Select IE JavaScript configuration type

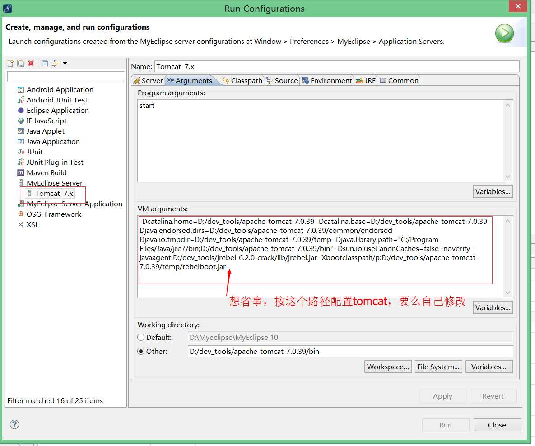(47, 121)
